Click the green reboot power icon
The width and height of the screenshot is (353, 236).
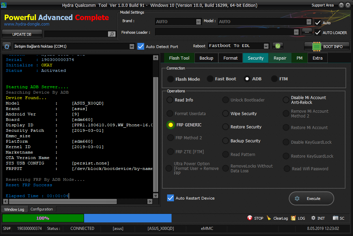[x=277, y=46]
